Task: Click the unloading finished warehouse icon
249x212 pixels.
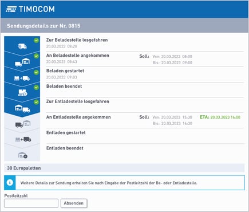Action: click(x=23, y=155)
